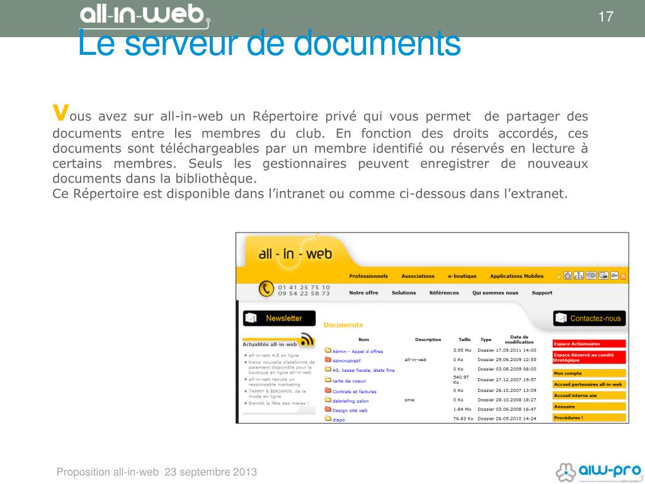The height and width of the screenshot is (484, 645).
Task: Click the star favorites icon
Action: tap(559, 277)
